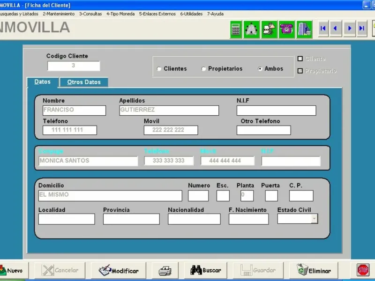
Task: Click the field containing MONICA SANTOS
Action: [x=88, y=161]
